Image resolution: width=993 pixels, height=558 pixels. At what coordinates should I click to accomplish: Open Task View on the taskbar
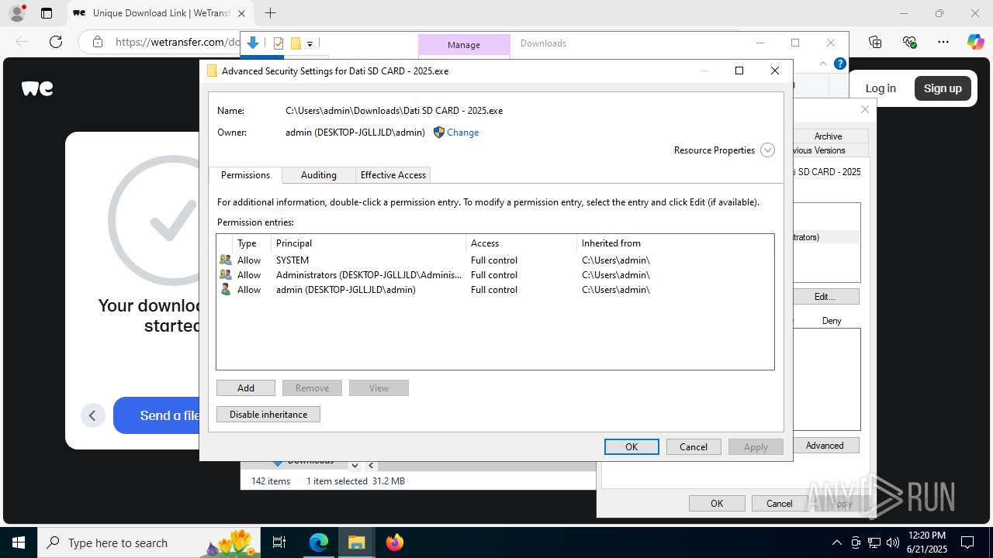pos(280,542)
